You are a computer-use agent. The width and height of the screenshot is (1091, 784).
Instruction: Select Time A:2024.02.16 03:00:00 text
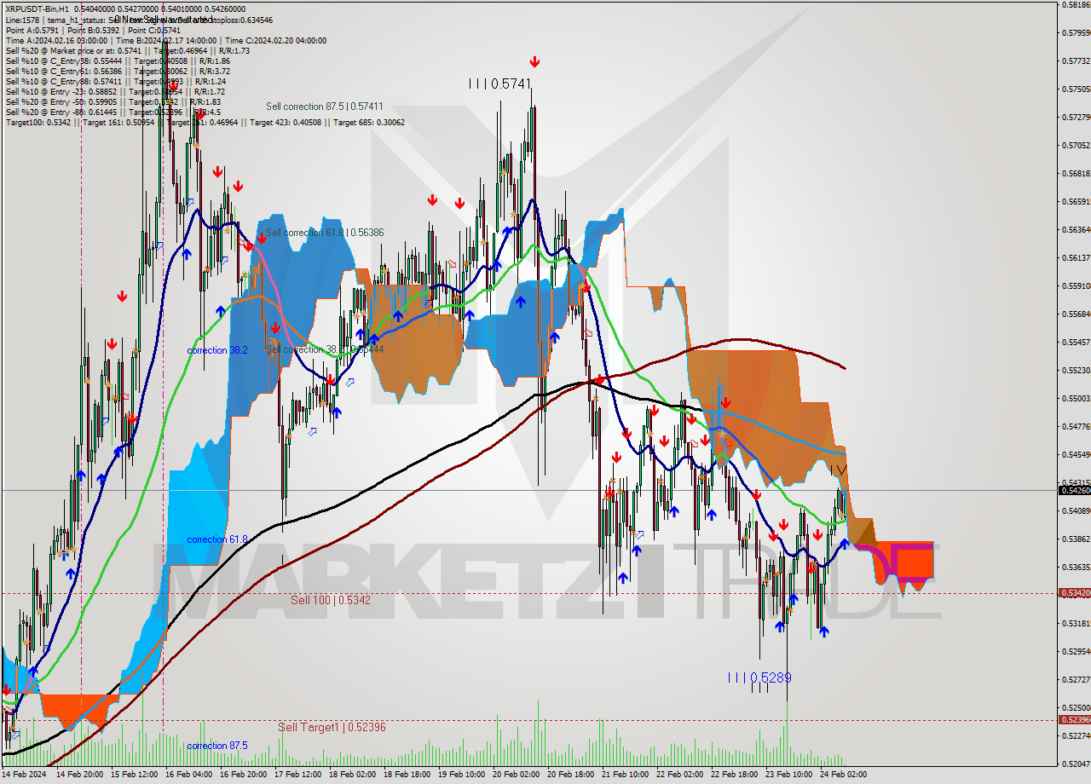(56, 40)
